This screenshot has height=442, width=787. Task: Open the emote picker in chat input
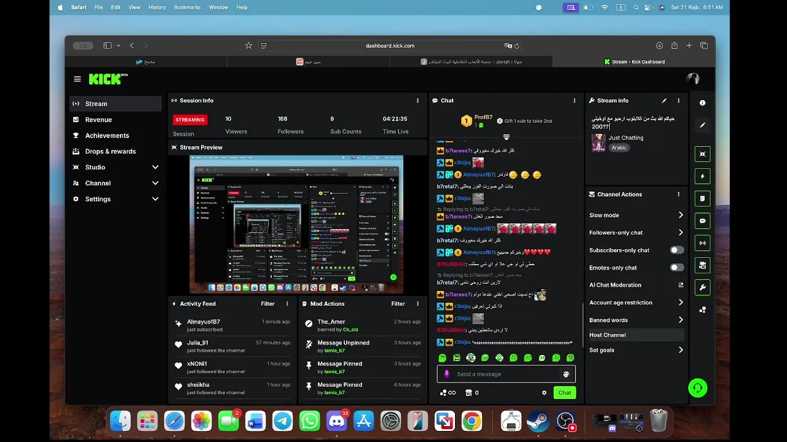point(566,374)
